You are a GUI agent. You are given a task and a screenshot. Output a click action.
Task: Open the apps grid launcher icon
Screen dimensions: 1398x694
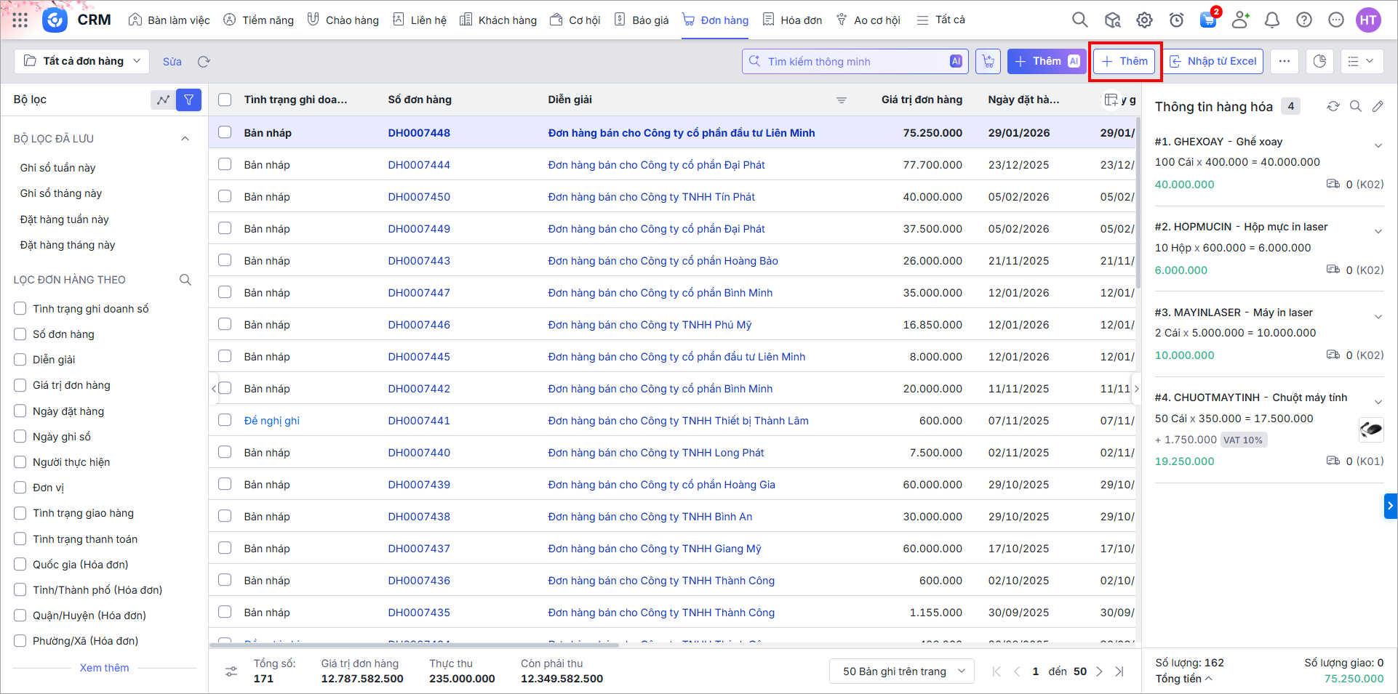click(x=20, y=20)
